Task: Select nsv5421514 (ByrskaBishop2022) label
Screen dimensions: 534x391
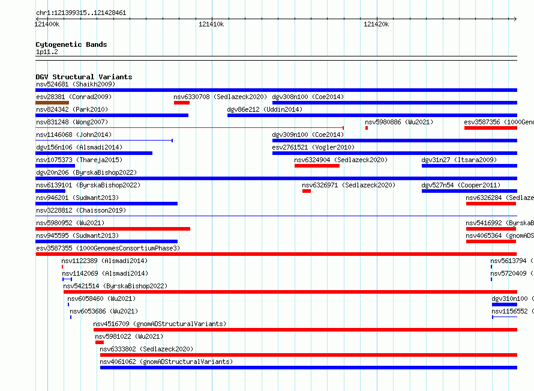Action: tap(115, 286)
